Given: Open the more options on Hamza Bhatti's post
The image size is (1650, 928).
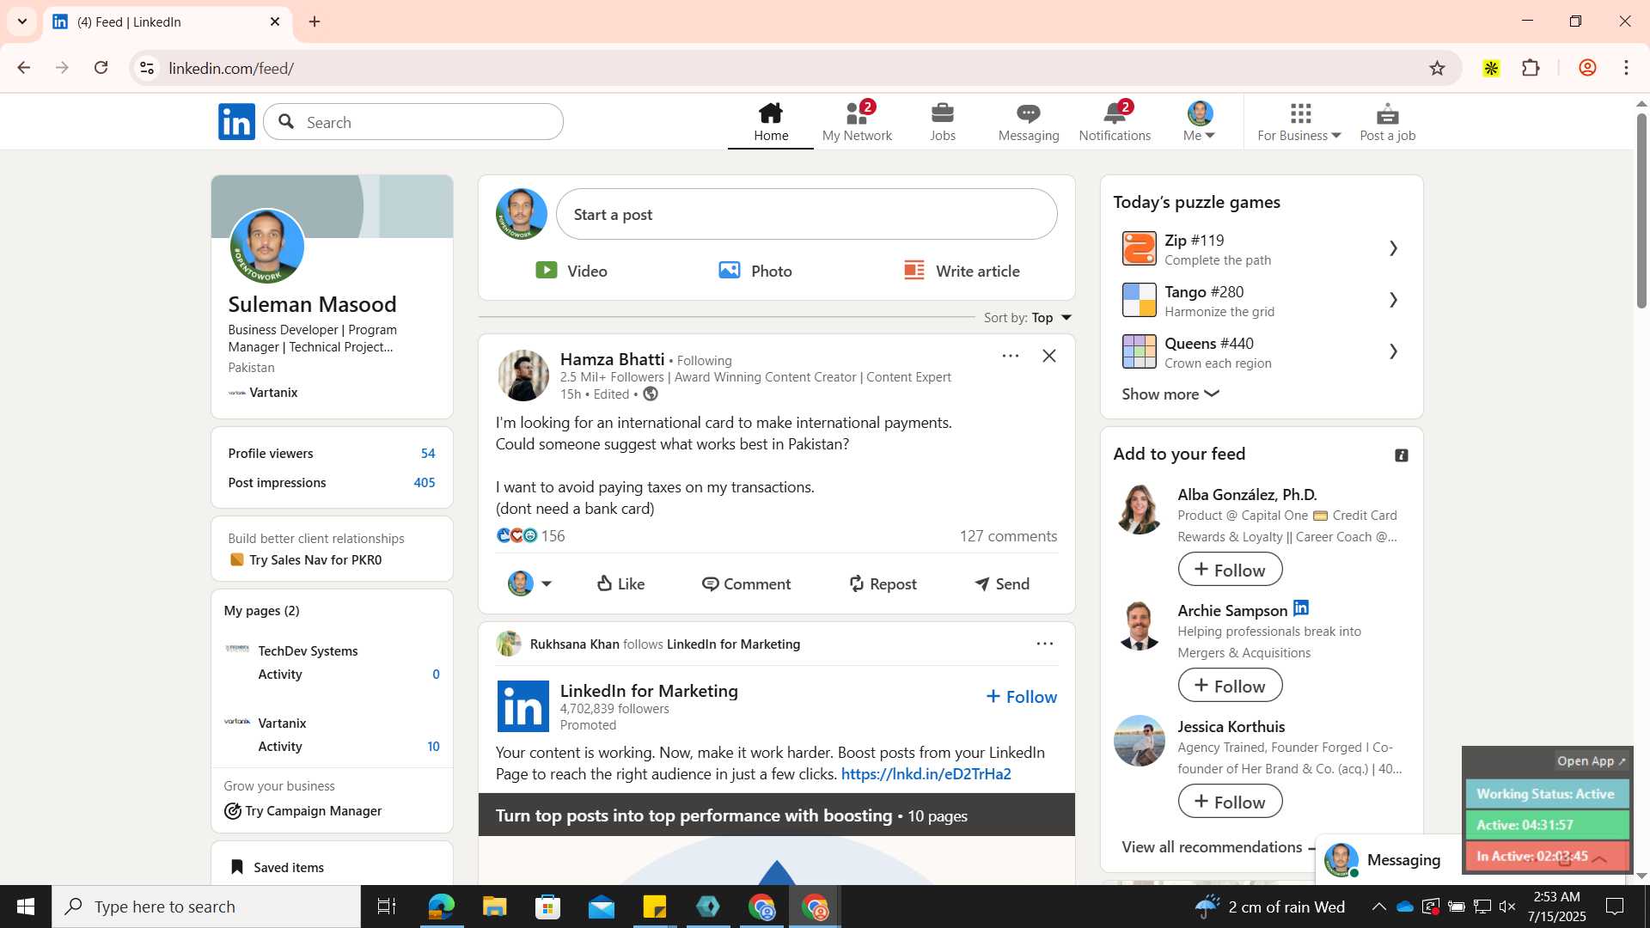Looking at the screenshot, I should click(x=1010, y=356).
